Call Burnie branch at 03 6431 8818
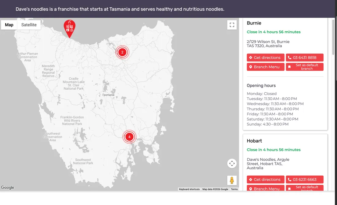 (305, 58)
